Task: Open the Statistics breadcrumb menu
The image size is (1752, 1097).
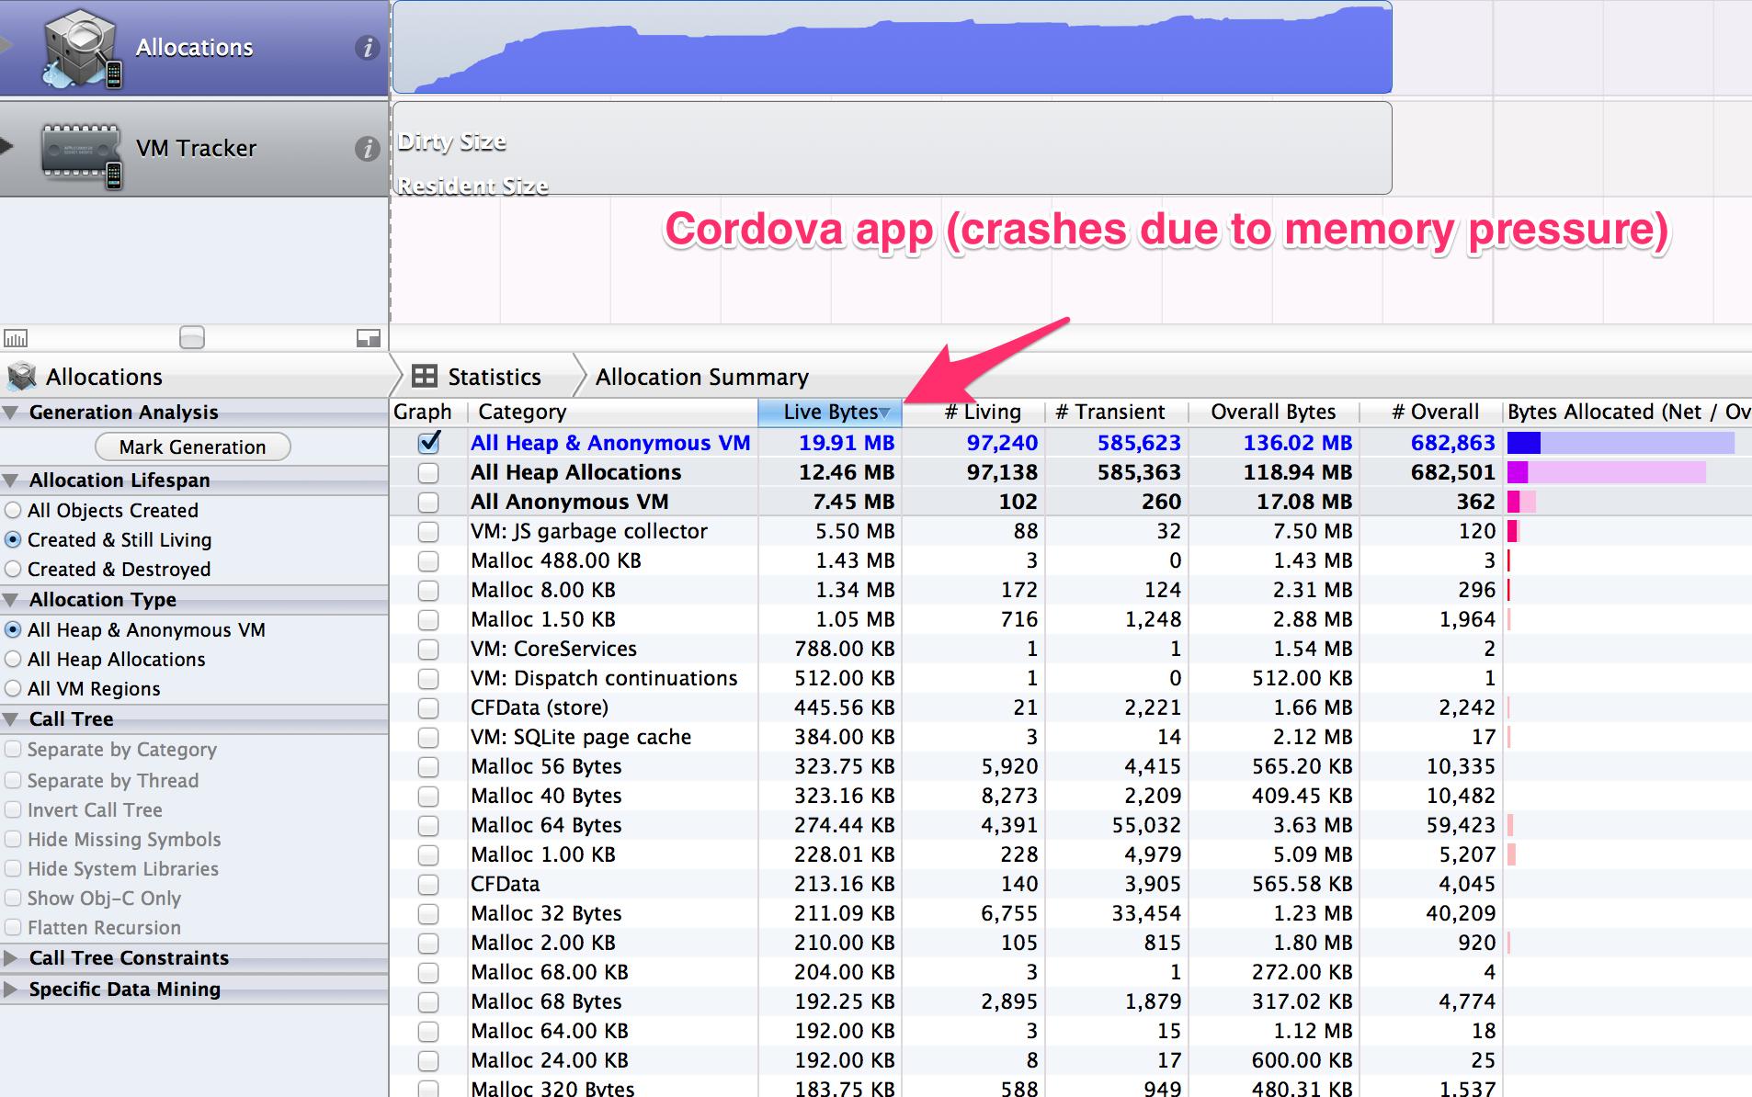Action: coord(495,377)
